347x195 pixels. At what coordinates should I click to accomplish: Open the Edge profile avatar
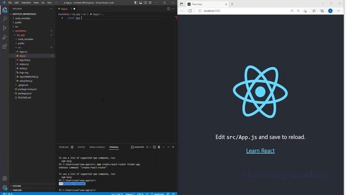pos(330,11)
